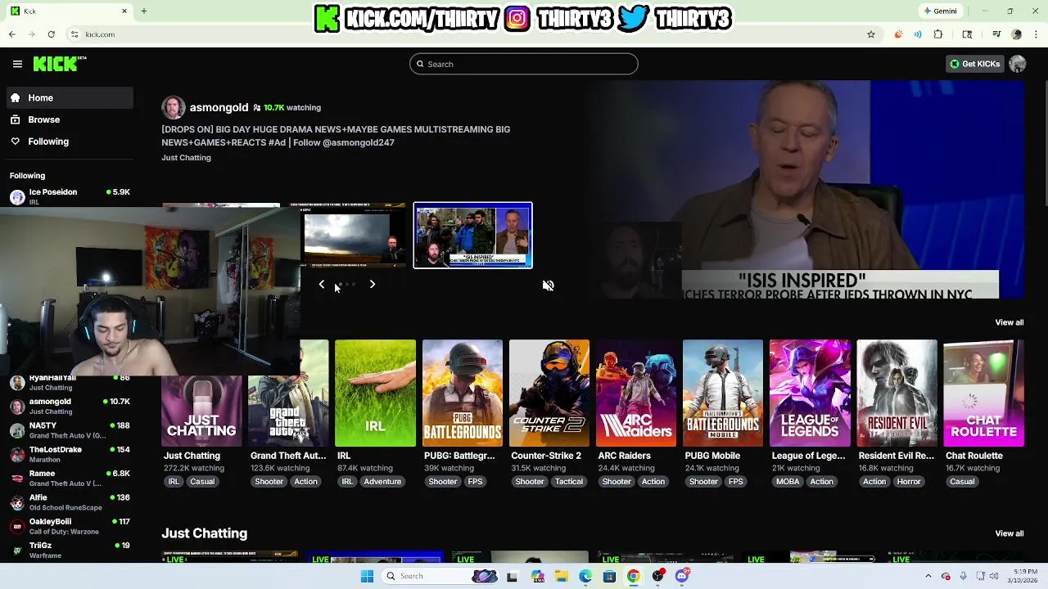Open the hamburger sidebar menu
Screen dimensions: 1048x589
point(17,64)
